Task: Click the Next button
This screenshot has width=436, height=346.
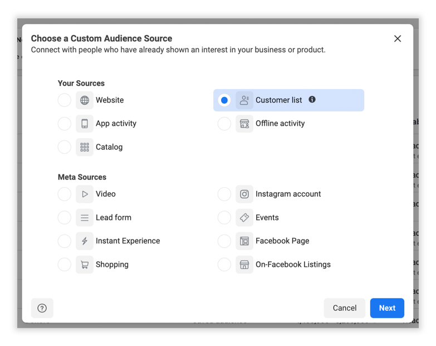Action: [387, 308]
